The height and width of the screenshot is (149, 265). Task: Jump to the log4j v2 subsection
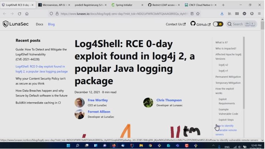point(223,65)
